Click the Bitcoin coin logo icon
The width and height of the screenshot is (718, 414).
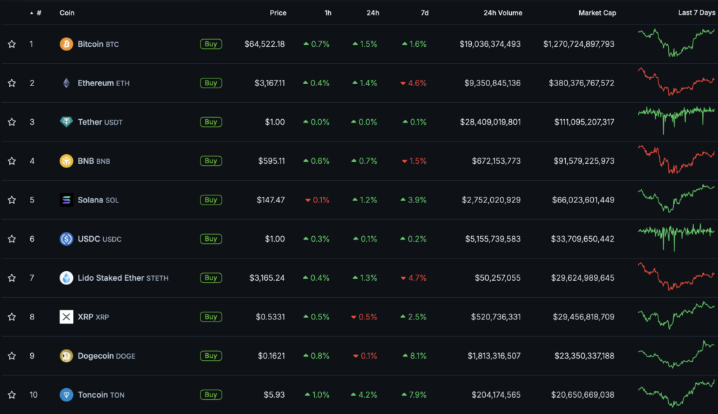tap(66, 44)
